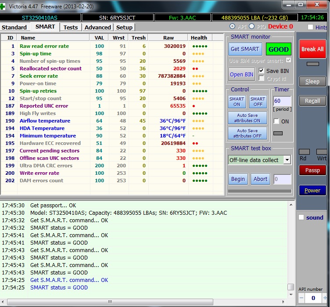Click the log scroll down arrow
The width and height of the screenshot is (330, 307).
coord(291,295)
